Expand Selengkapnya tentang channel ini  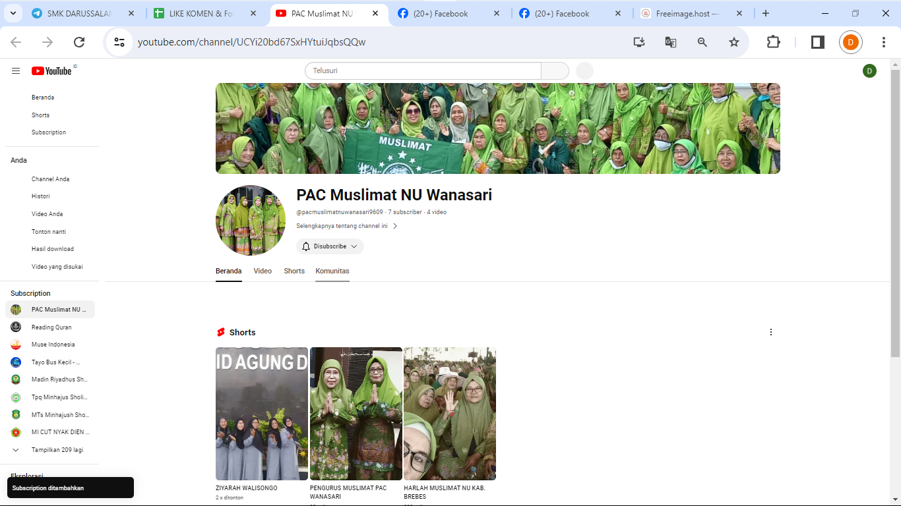(x=347, y=226)
